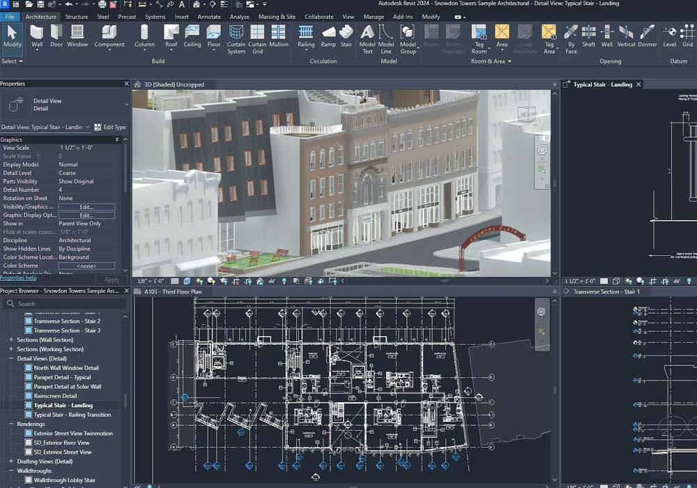This screenshot has height=488, width=697.
Task: Open the File menu
Action: tap(10, 17)
